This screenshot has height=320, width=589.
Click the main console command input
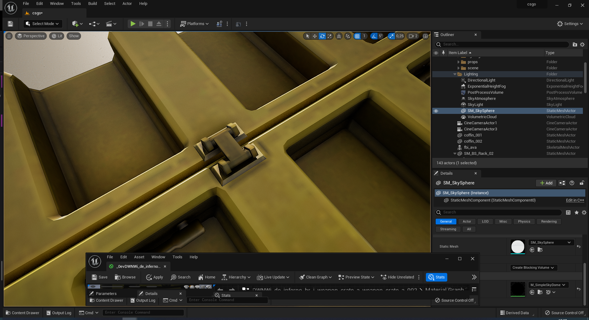(143, 313)
